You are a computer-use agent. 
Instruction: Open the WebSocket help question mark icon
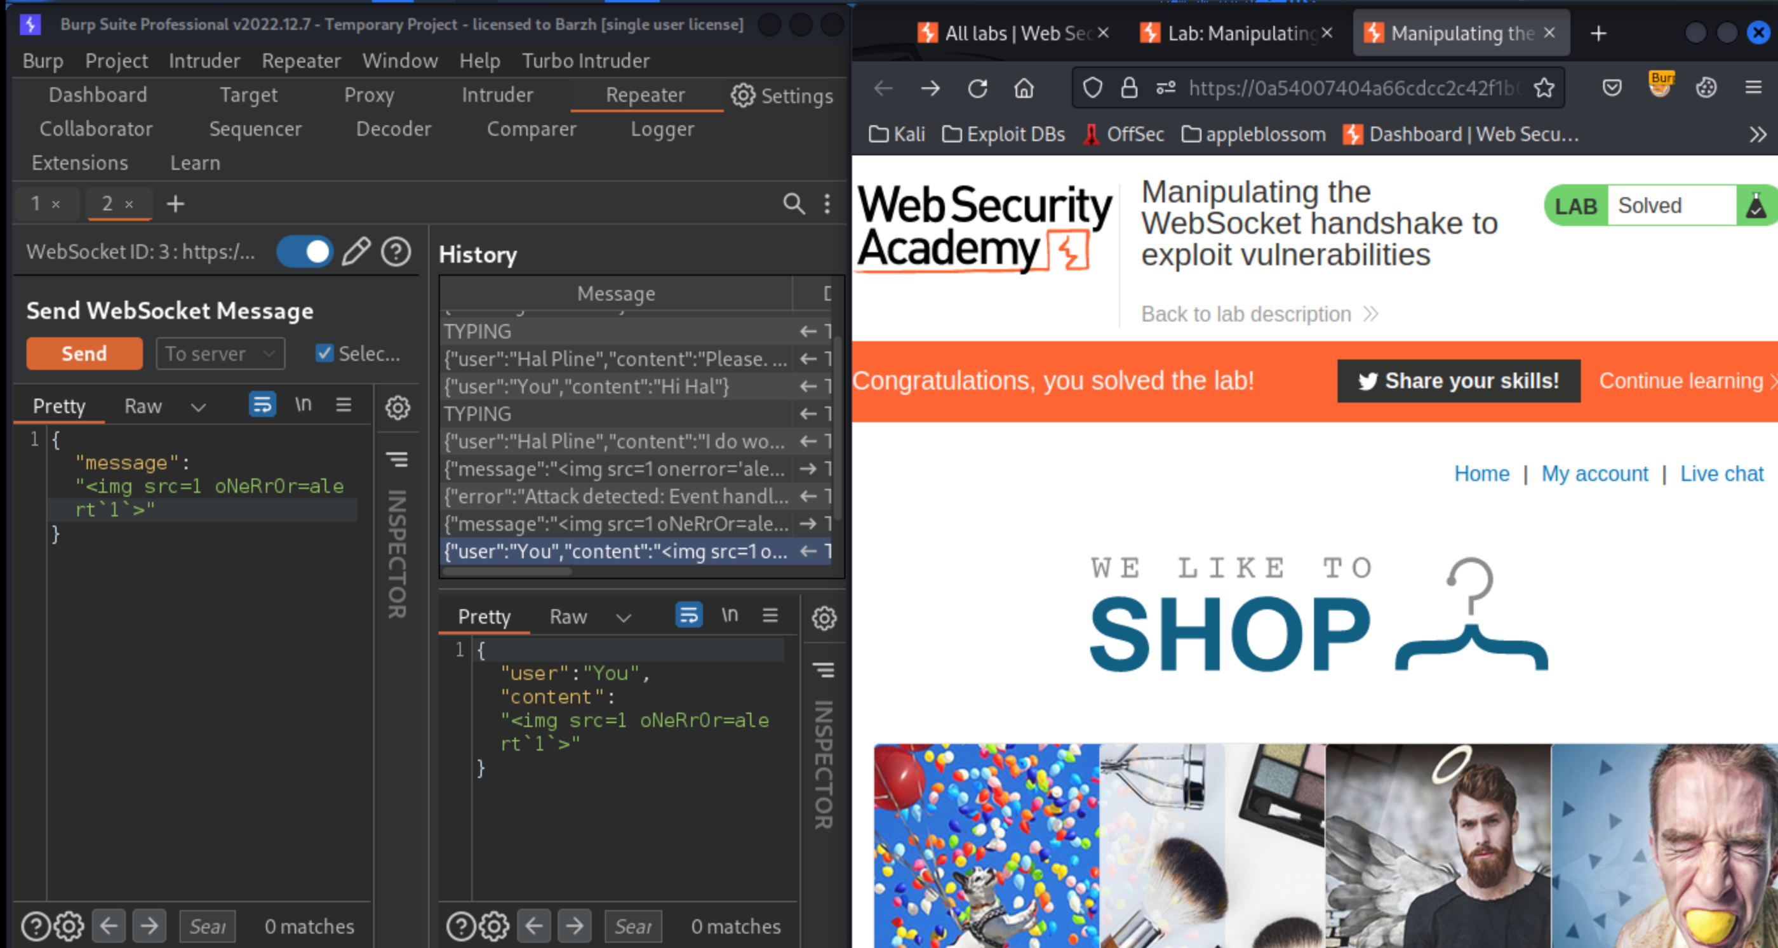click(x=396, y=252)
